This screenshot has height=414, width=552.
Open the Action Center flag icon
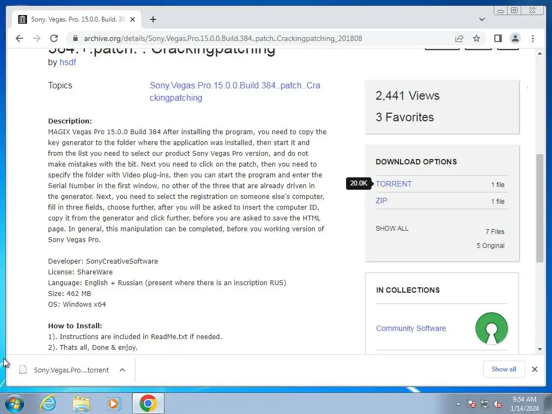tap(472, 404)
